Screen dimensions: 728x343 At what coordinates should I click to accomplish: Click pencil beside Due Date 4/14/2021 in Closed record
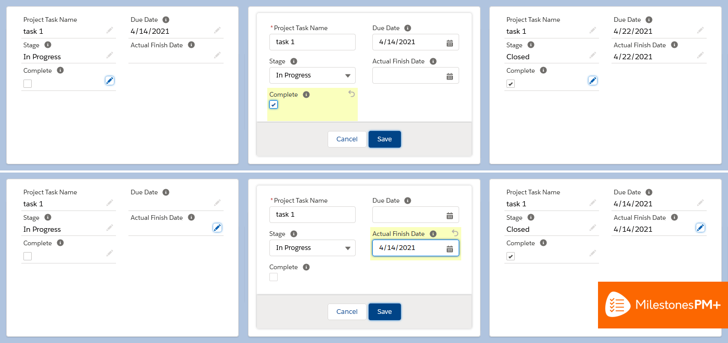pos(700,203)
